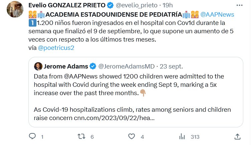Viewport: 252px width, 145px height.
Task: Click Evelio's verified badge icon
Action: point(110,5)
